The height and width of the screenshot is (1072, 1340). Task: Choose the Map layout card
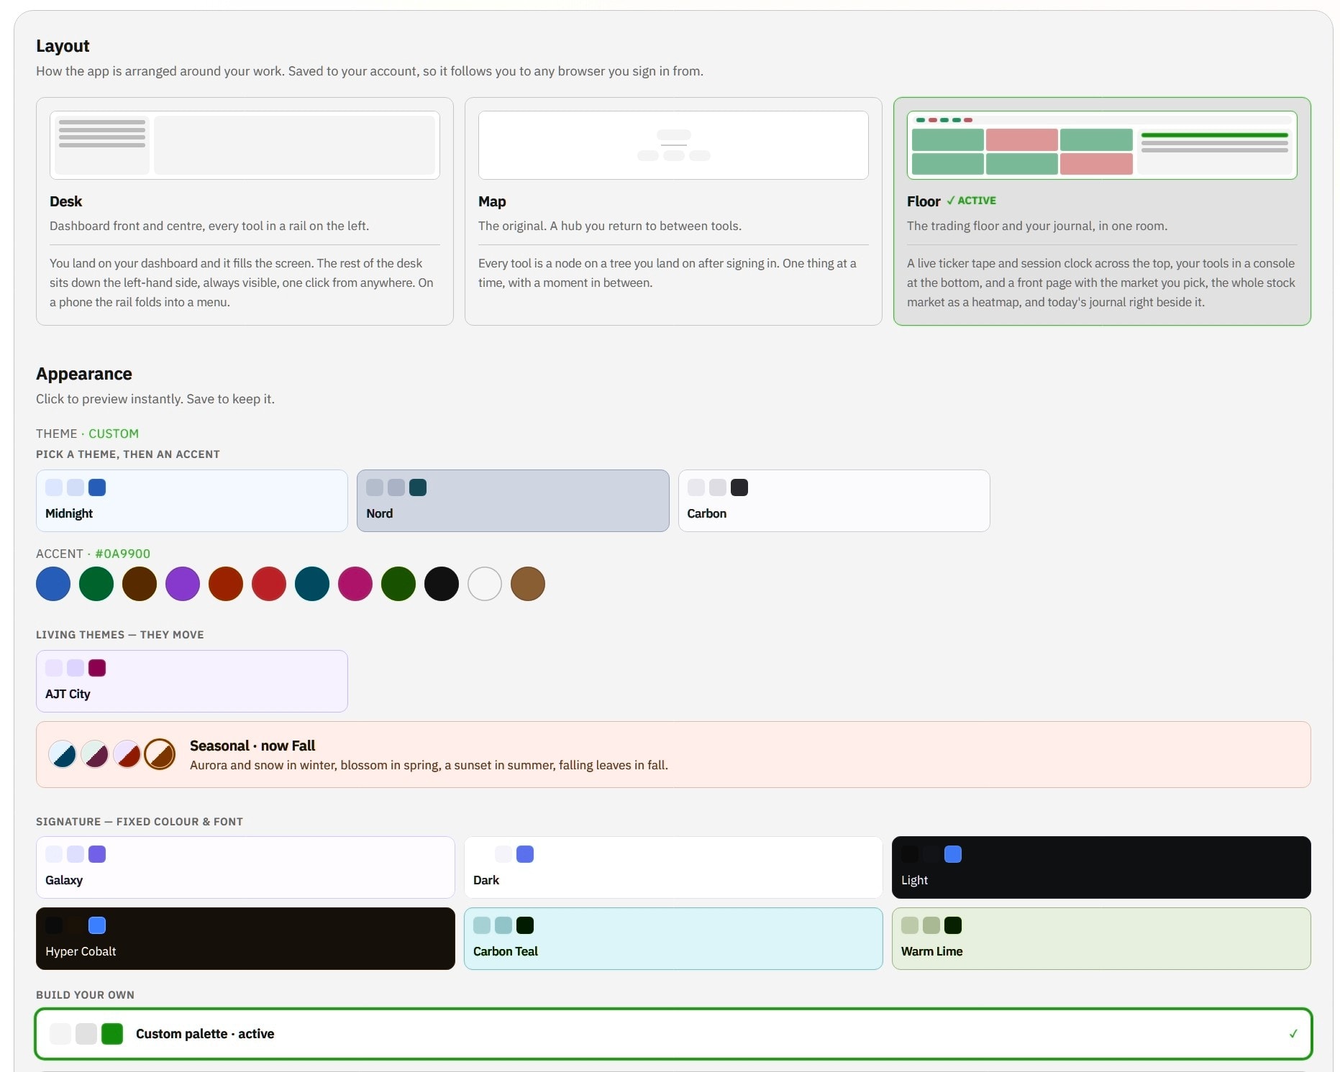673,211
